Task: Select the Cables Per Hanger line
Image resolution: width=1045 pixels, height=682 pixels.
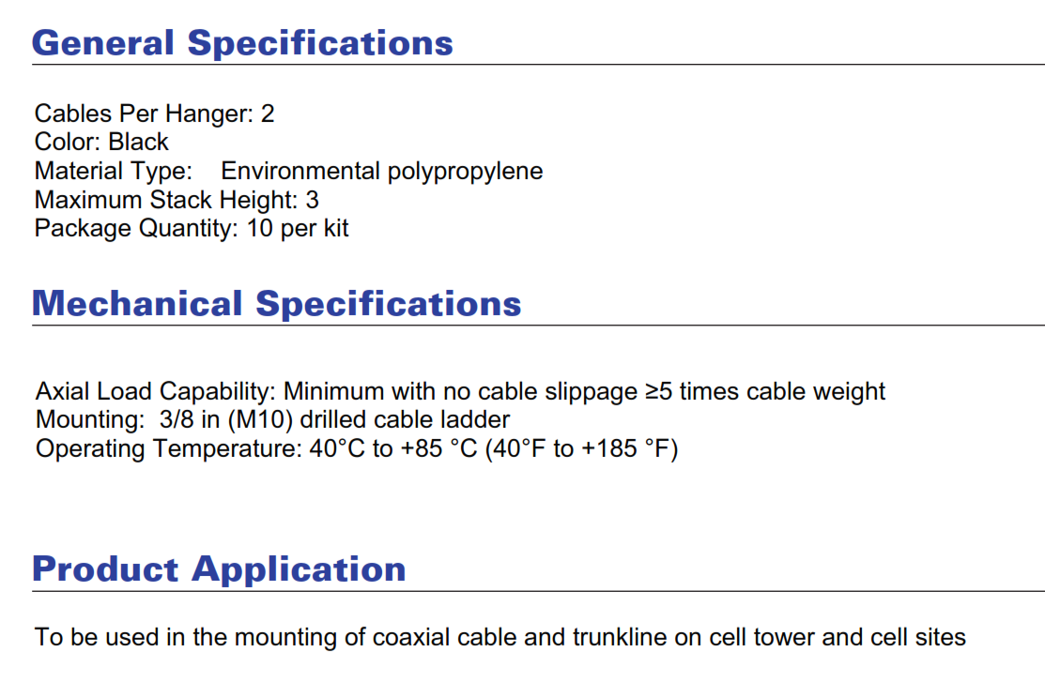Action: 155,114
